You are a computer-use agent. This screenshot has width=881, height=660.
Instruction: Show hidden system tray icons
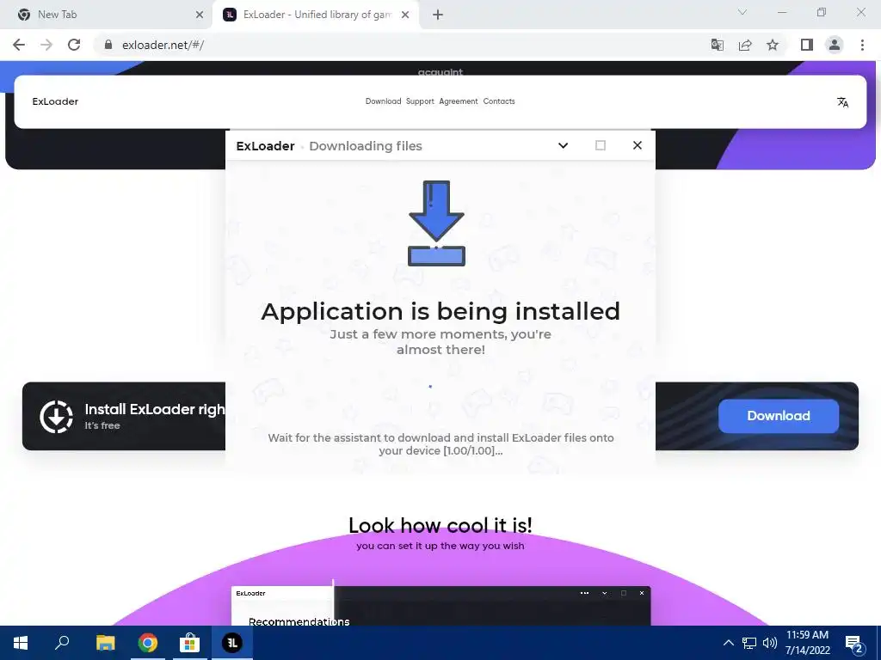(x=728, y=643)
